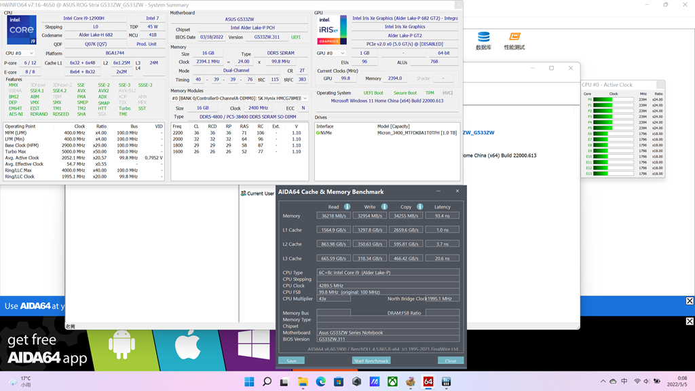Click the 'Alder Lake-H 682' codename value
This screenshot has height=391, width=695.
(96, 35)
